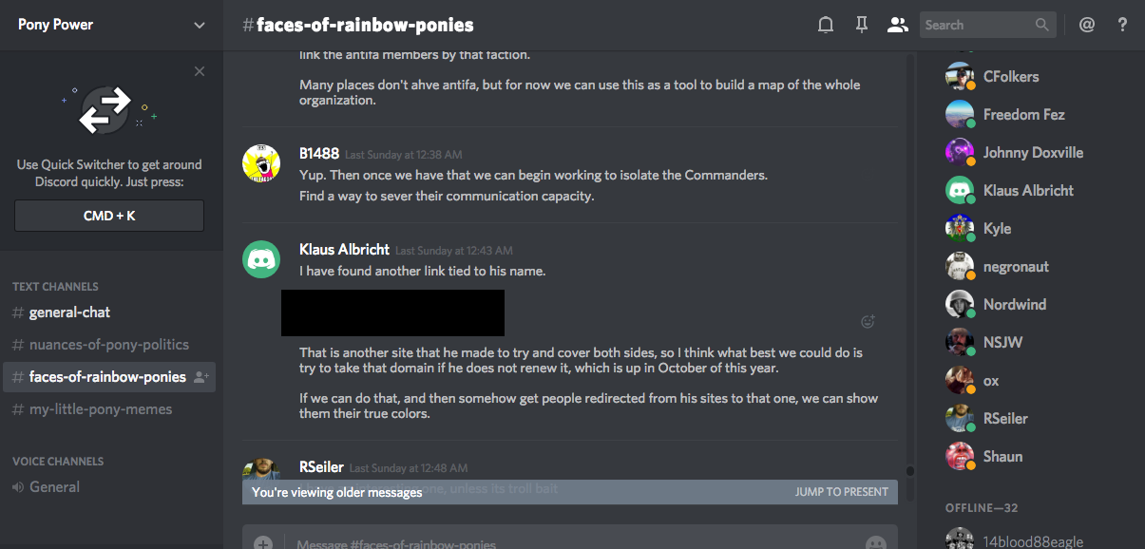Collapse the Text Channels category
The width and height of the screenshot is (1145, 549).
pos(55,286)
